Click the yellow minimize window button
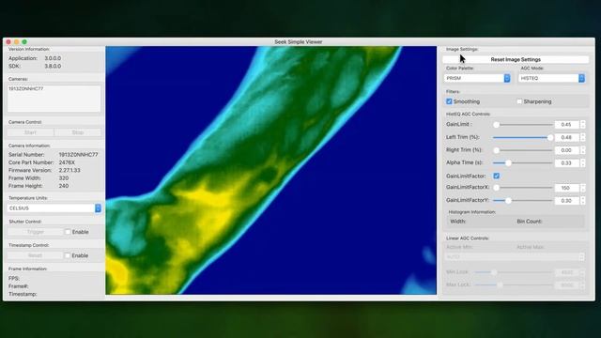The height and width of the screenshot is (338, 601). pyautogui.click(x=17, y=41)
